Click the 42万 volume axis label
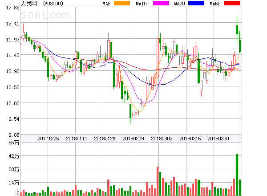 14,156
